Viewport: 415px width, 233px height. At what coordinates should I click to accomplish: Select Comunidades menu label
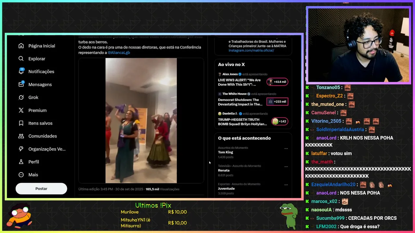tap(42, 136)
